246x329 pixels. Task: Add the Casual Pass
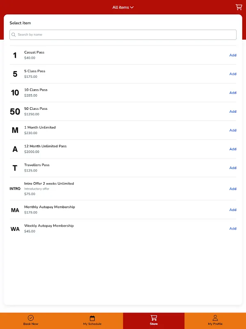coord(233,55)
